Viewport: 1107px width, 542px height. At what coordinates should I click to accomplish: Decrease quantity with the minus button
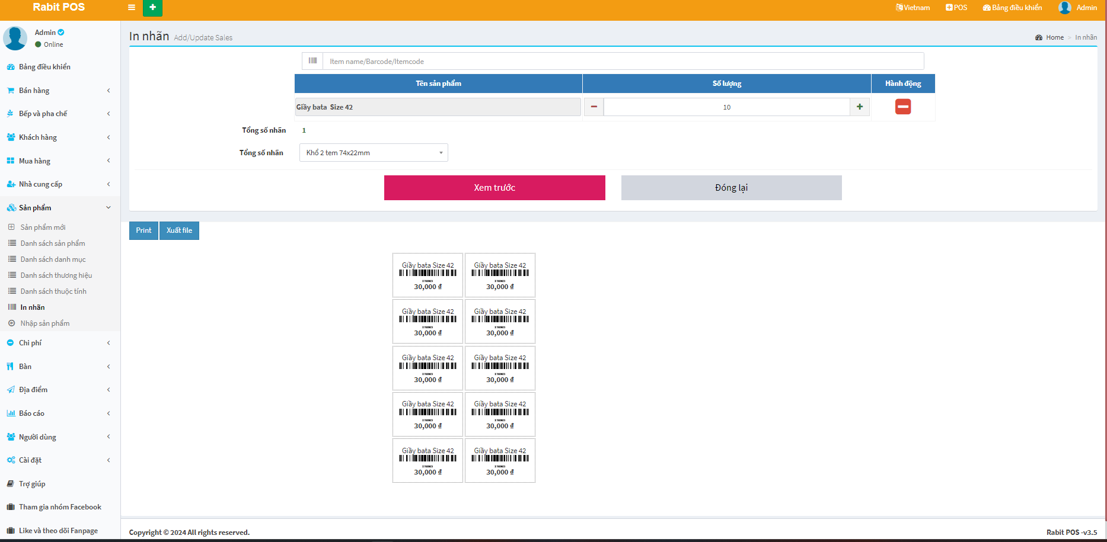click(594, 107)
